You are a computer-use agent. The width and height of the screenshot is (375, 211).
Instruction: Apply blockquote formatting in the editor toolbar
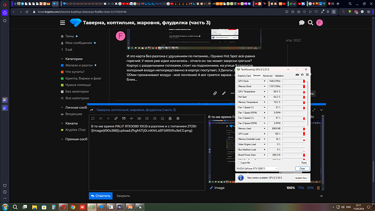(x=124, y=119)
